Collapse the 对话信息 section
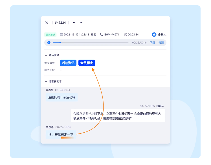This screenshot has width=211, height=165. coord(46,55)
